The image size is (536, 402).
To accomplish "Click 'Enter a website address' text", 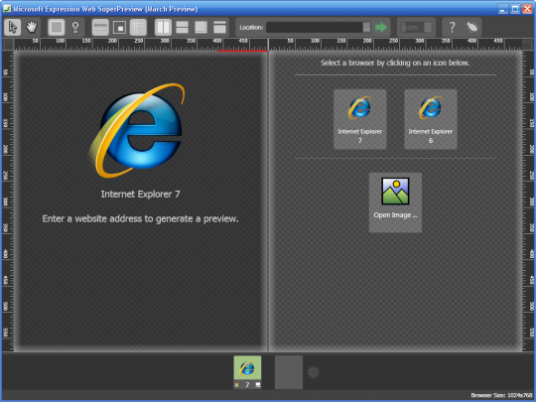I will [x=140, y=218].
